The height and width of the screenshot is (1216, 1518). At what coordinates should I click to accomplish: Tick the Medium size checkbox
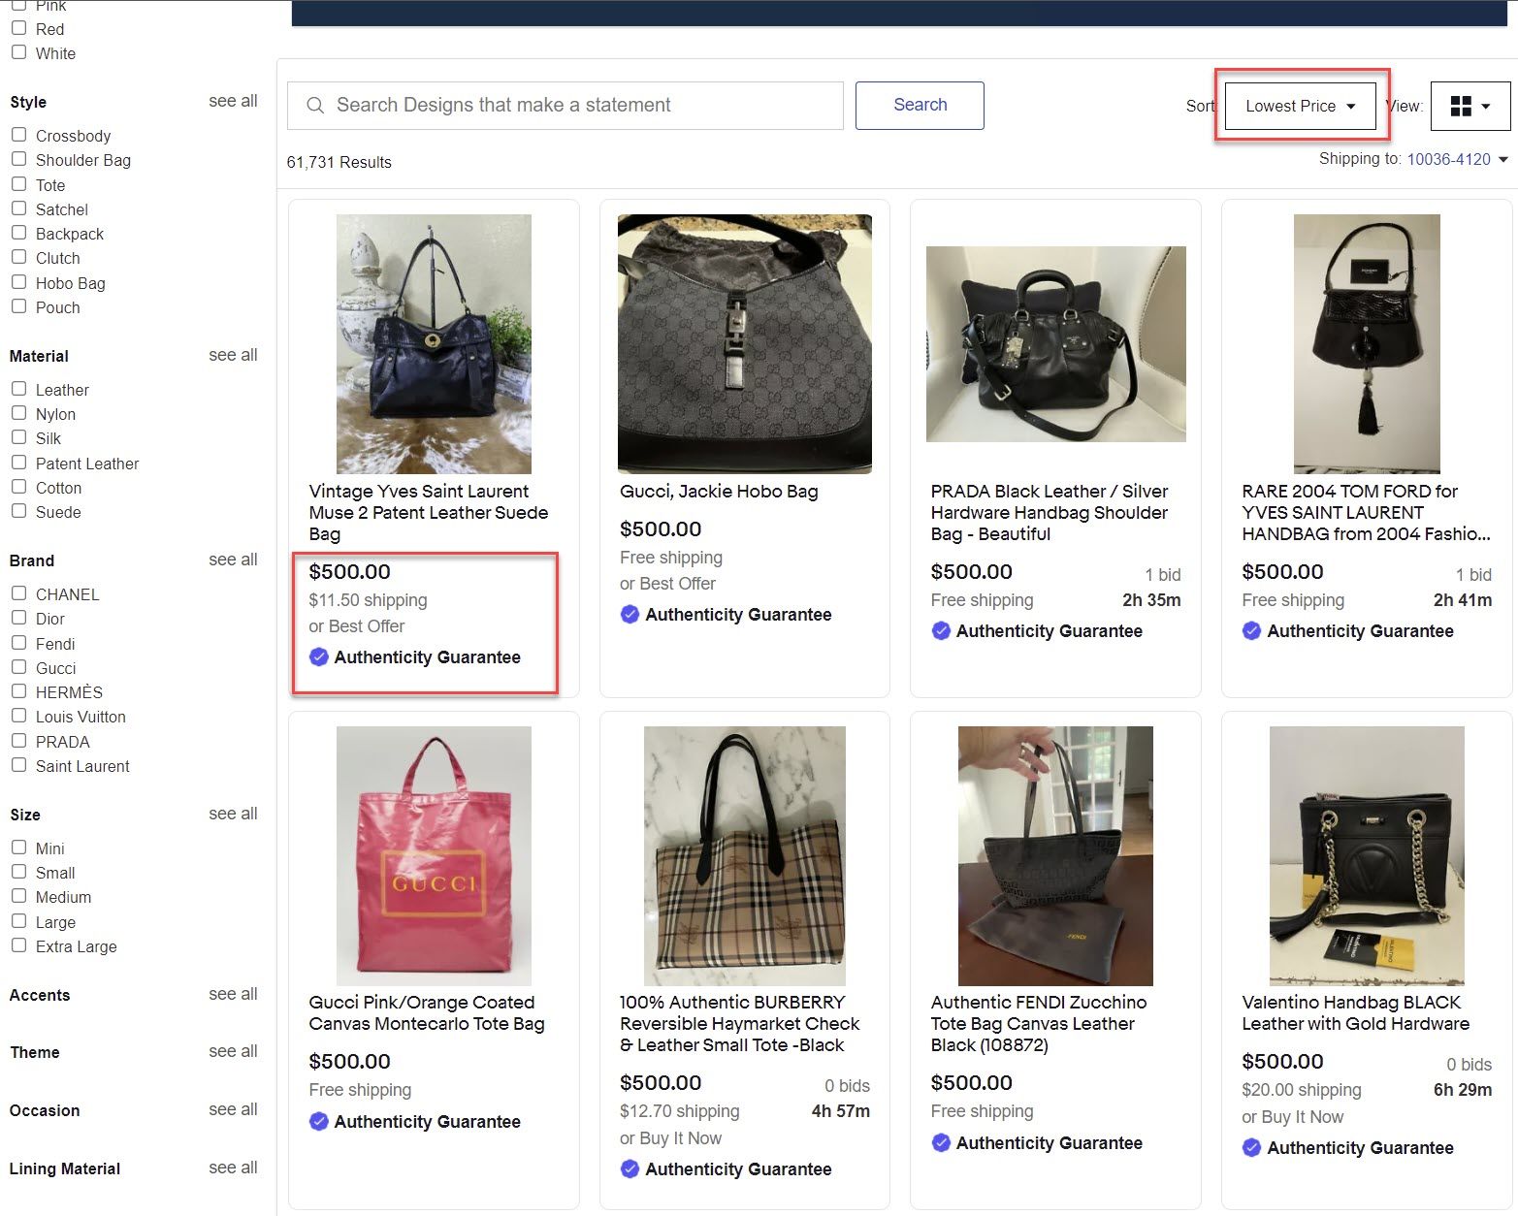tap(18, 896)
